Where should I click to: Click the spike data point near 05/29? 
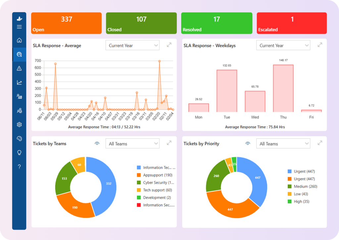pos(55,64)
